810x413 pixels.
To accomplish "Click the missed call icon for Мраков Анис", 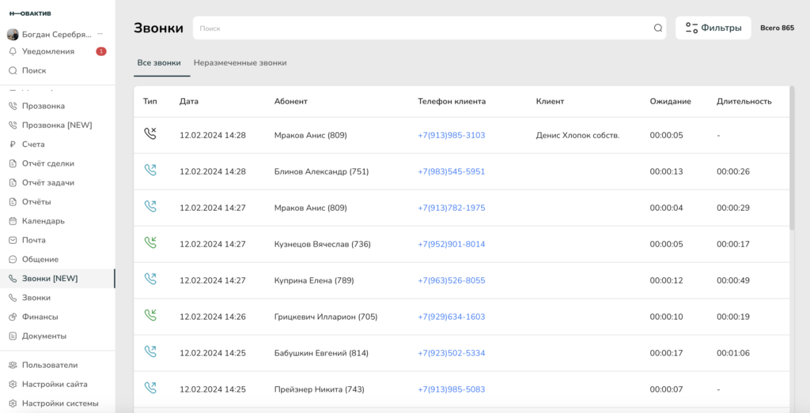I will [x=150, y=134].
